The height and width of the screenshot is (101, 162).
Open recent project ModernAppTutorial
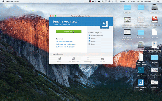coord(96,35)
